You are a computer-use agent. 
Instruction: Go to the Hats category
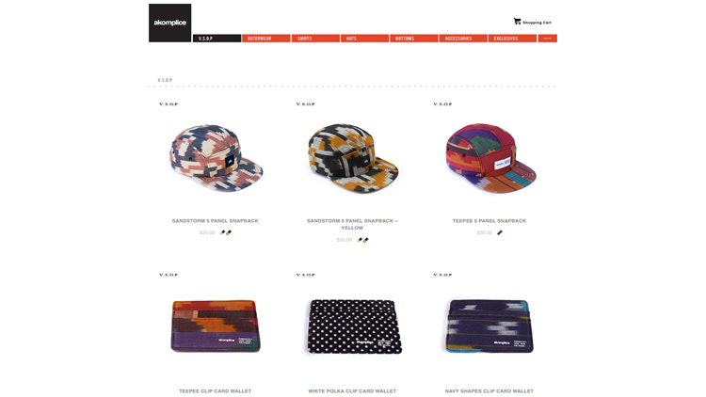[364, 39]
